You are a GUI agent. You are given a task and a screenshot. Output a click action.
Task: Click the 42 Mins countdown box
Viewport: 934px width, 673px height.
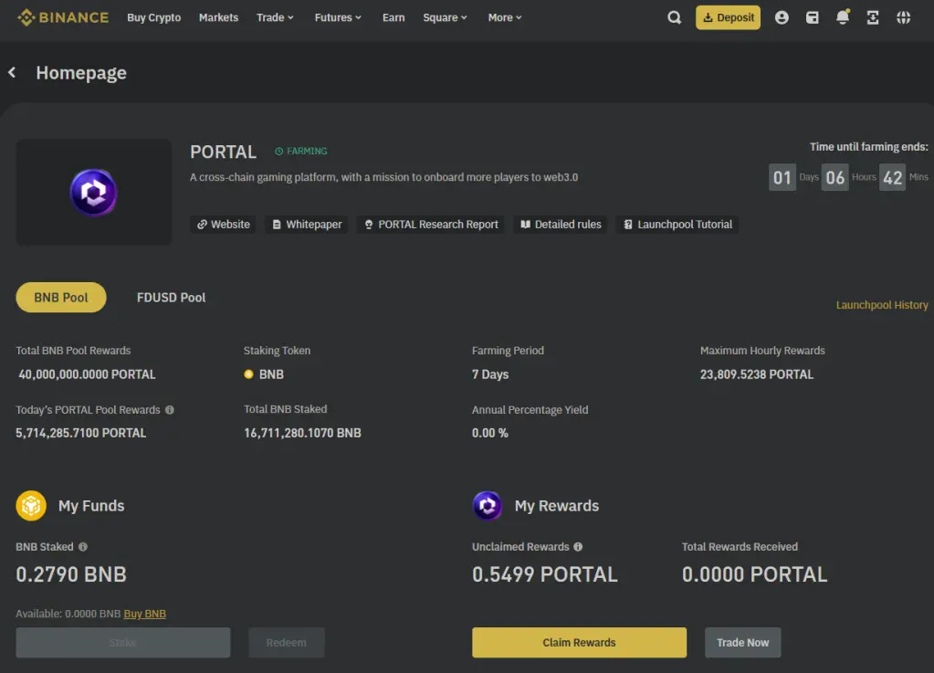pos(892,177)
